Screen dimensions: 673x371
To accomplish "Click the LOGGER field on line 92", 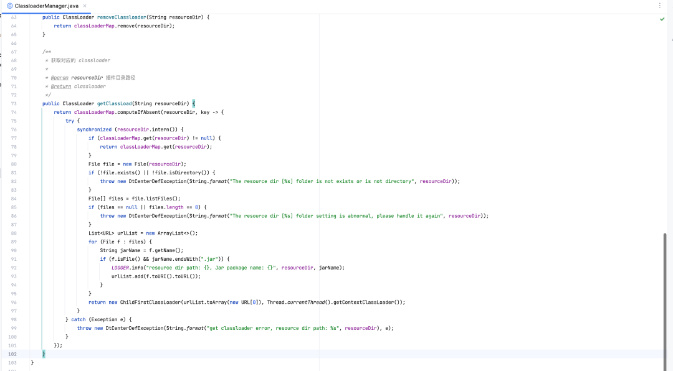I will pos(120,268).
